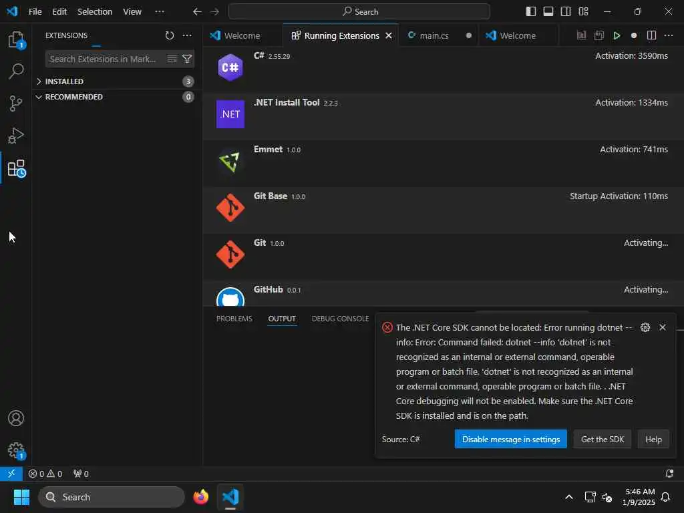
Task: Open the Windows Start menu
Action: 21,497
